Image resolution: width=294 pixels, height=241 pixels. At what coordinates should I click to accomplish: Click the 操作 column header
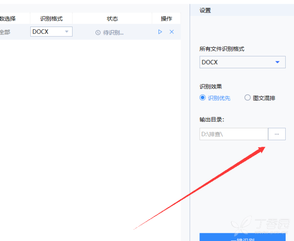pos(166,18)
